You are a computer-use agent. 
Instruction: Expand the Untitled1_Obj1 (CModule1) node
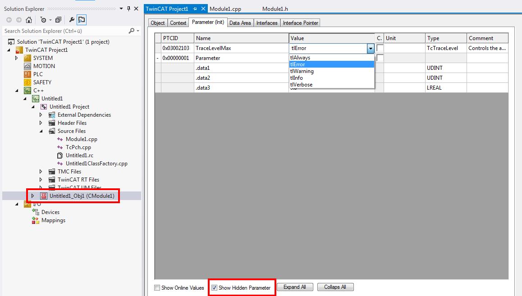coord(32,196)
